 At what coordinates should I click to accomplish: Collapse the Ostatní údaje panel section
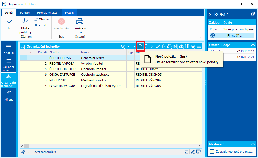(x=253, y=45)
